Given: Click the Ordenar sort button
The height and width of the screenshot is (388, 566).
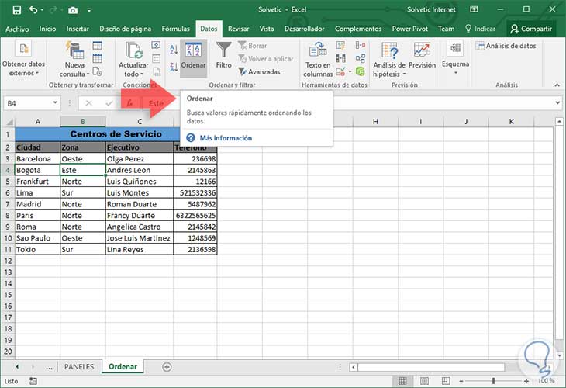Looking at the screenshot, I should pos(193,57).
